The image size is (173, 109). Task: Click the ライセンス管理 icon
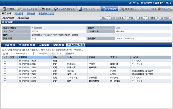coord(20,9)
